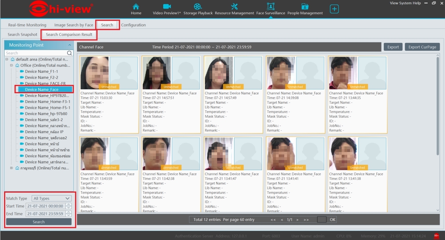This screenshot has width=445, height=240.
Task: Click the Export CurPage button
Action: point(422,47)
